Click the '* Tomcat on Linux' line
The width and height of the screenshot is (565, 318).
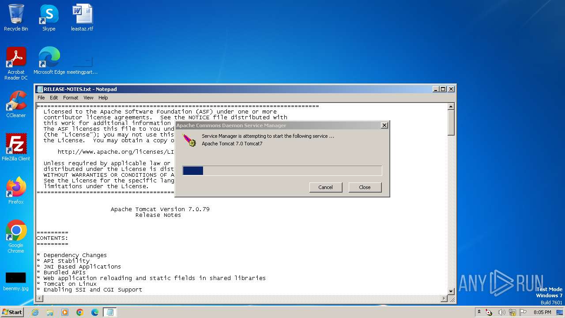[x=66, y=284]
